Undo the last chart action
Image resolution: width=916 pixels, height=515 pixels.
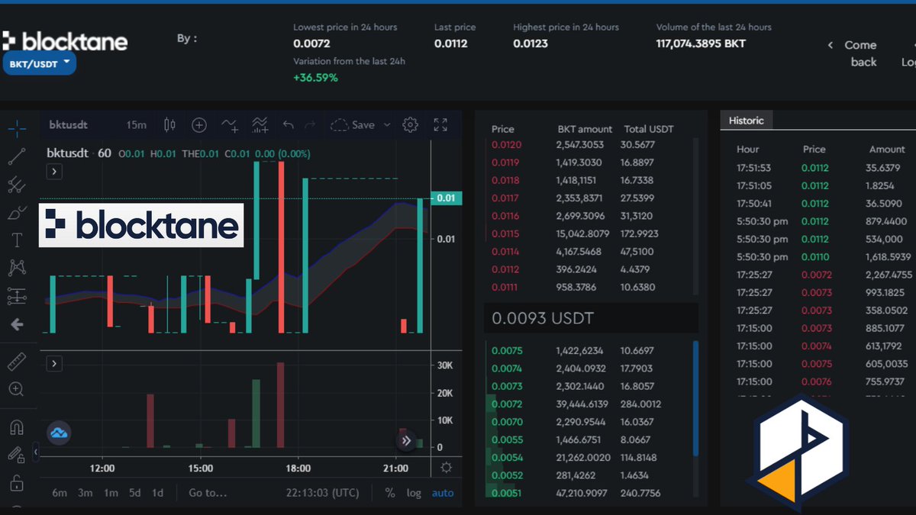289,124
